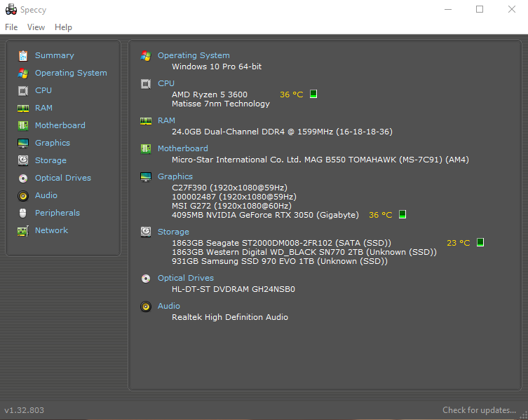Click the Audio speaker icon in main panel
The height and width of the screenshot is (420, 528).
click(146, 307)
